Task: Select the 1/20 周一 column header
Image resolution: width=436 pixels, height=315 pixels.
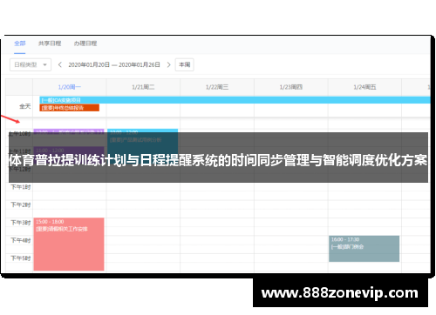Action: 70,87
